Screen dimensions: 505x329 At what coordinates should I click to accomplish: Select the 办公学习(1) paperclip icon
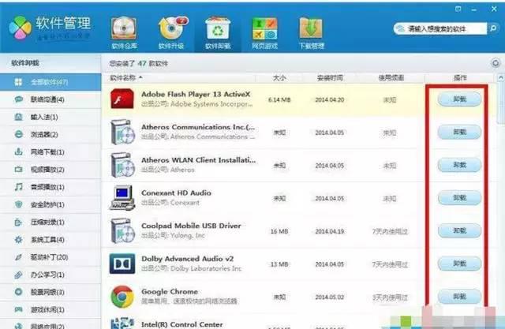pyautogui.click(x=19, y=275)
